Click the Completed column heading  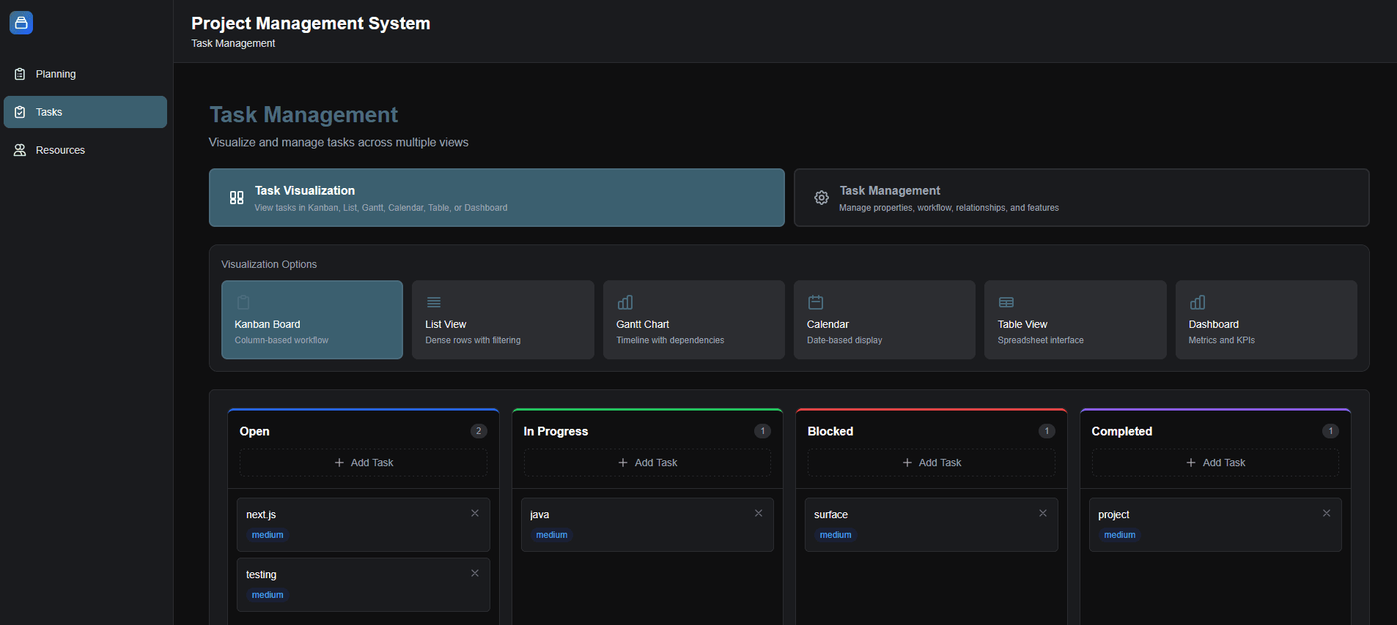[1122, 431]
